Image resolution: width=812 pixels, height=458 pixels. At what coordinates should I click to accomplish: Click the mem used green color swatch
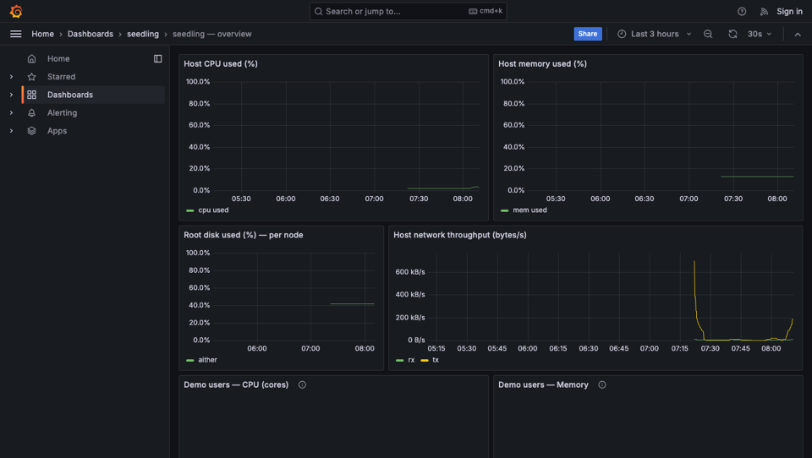(504, 210)
